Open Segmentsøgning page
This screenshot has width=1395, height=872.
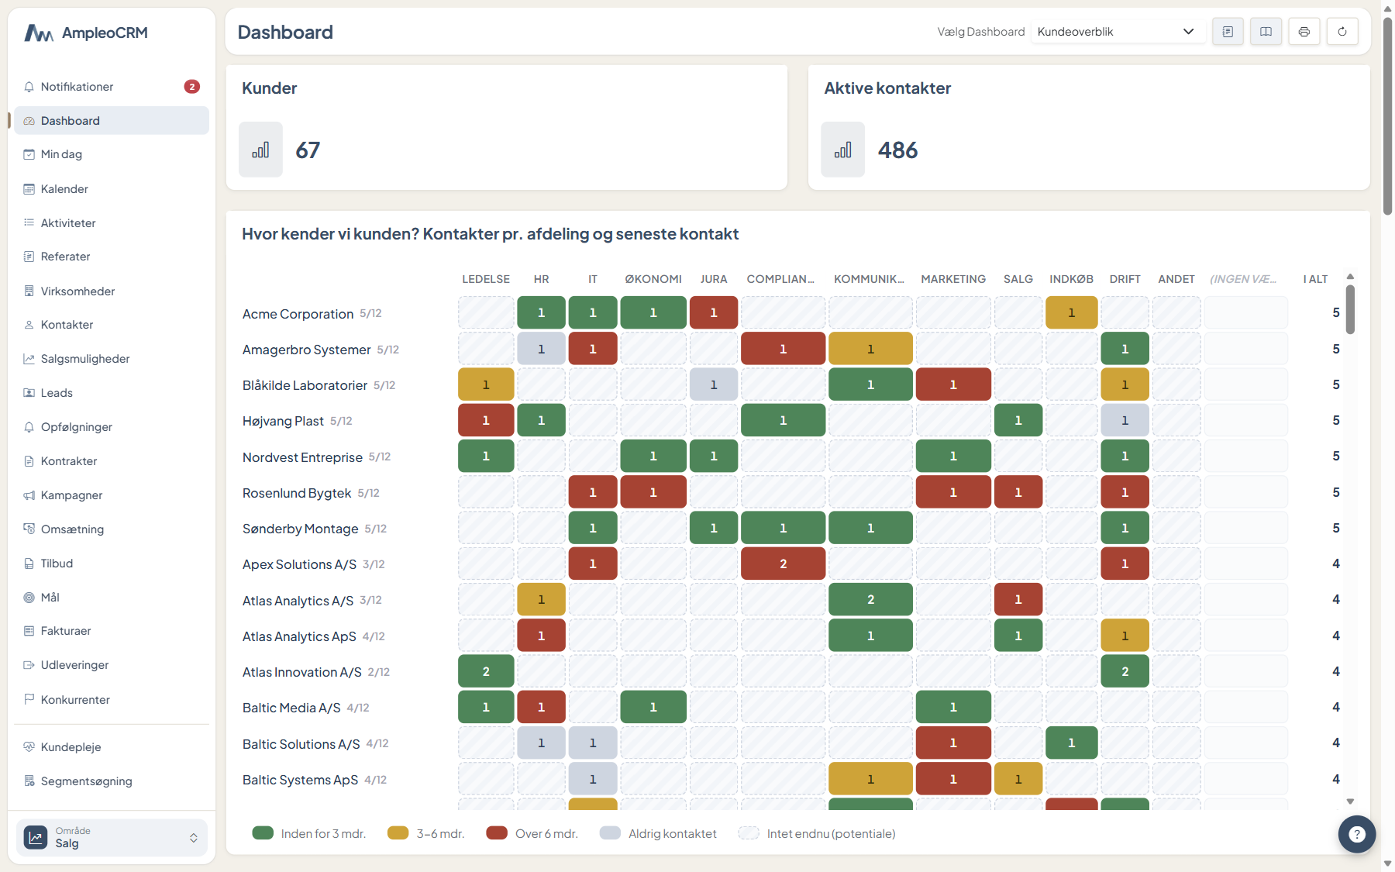click(112, 781)
